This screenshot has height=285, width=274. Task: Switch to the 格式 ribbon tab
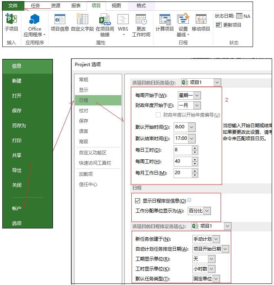coord(141,6)
